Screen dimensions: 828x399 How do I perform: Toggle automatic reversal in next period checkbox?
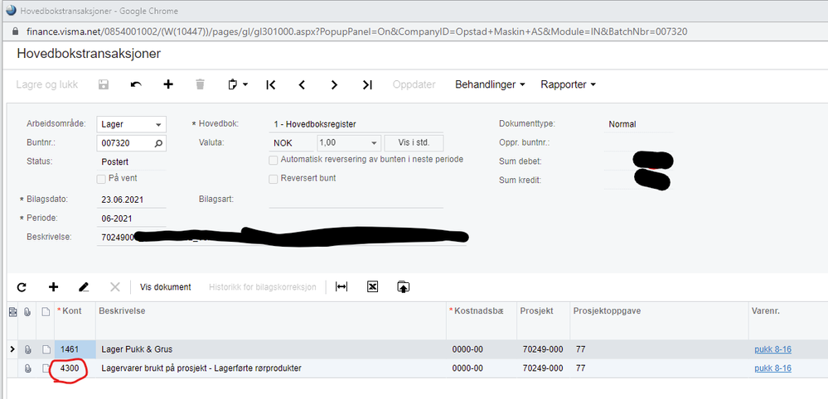pos(273,160)
